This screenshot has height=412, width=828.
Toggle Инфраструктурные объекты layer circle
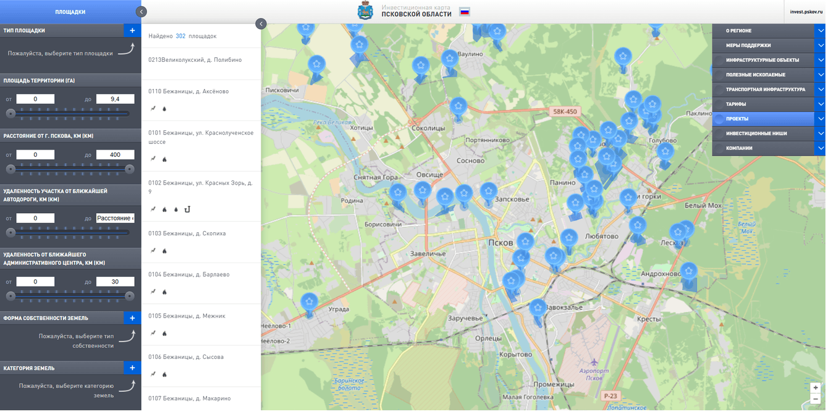pyautogui.click(x=719, y=60)
